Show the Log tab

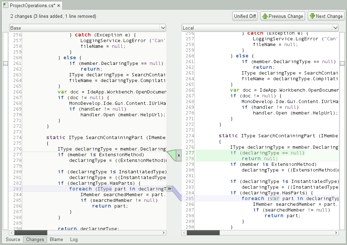click(x=74, y=240)
